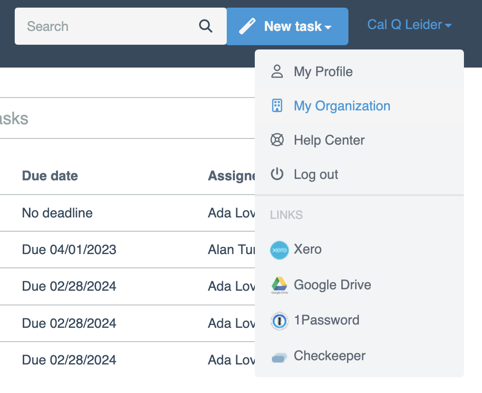Click the Checkeeper logo icon
The image size is (482, 393).
[x=279, y=357]
